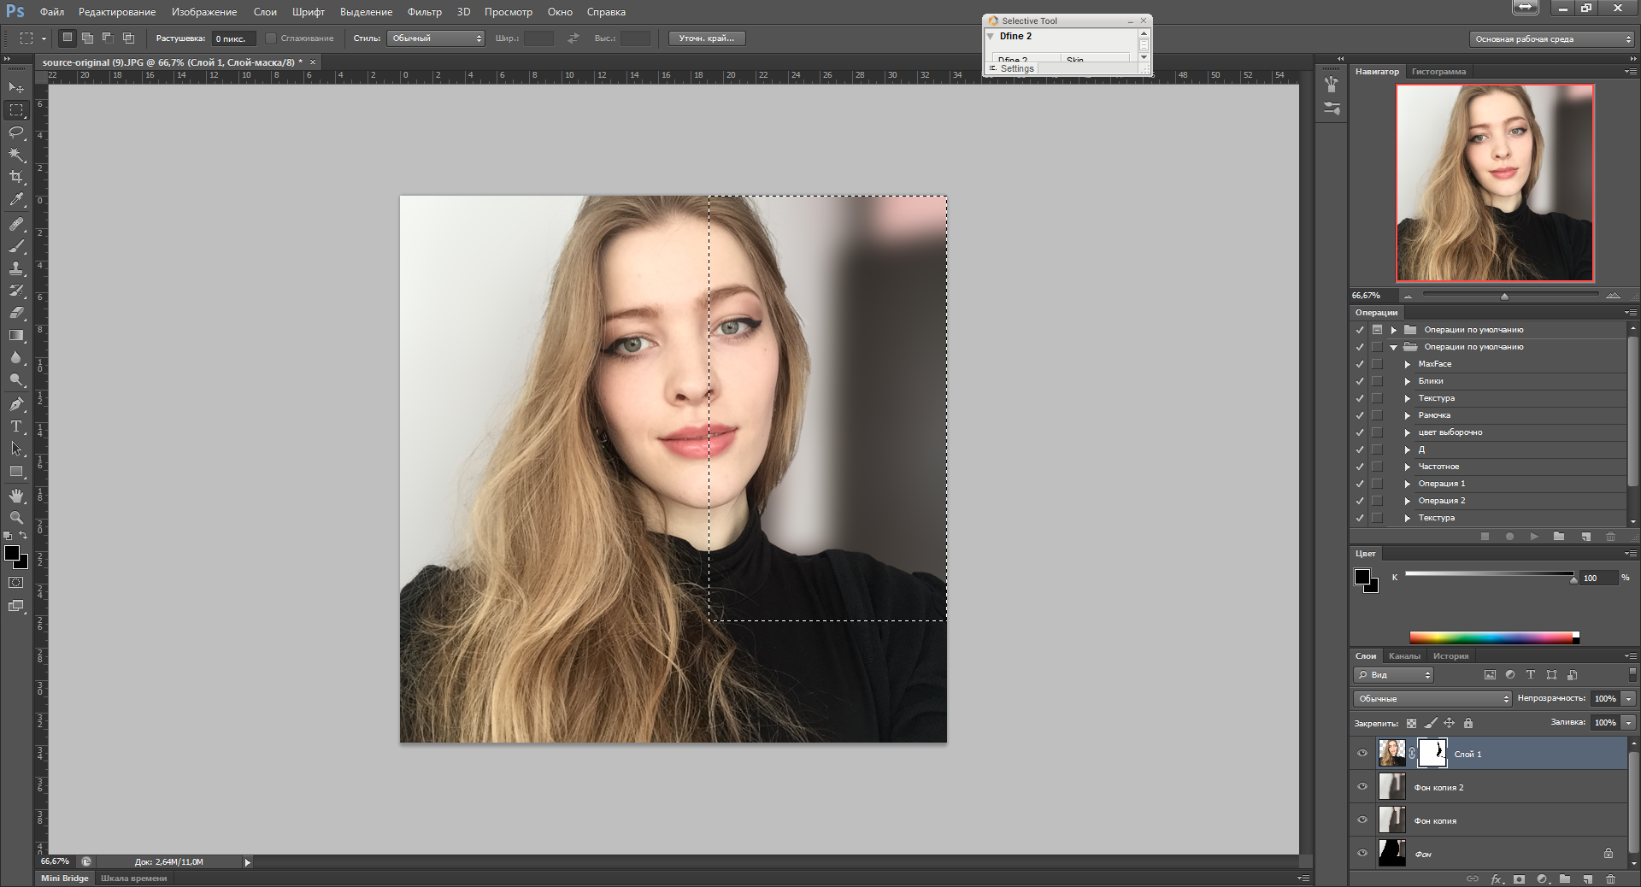The height and width of the screenshot is (887, 1641).
Task: Toggle the Рамочка action checkmark
Action: (x=1360, y=415)
